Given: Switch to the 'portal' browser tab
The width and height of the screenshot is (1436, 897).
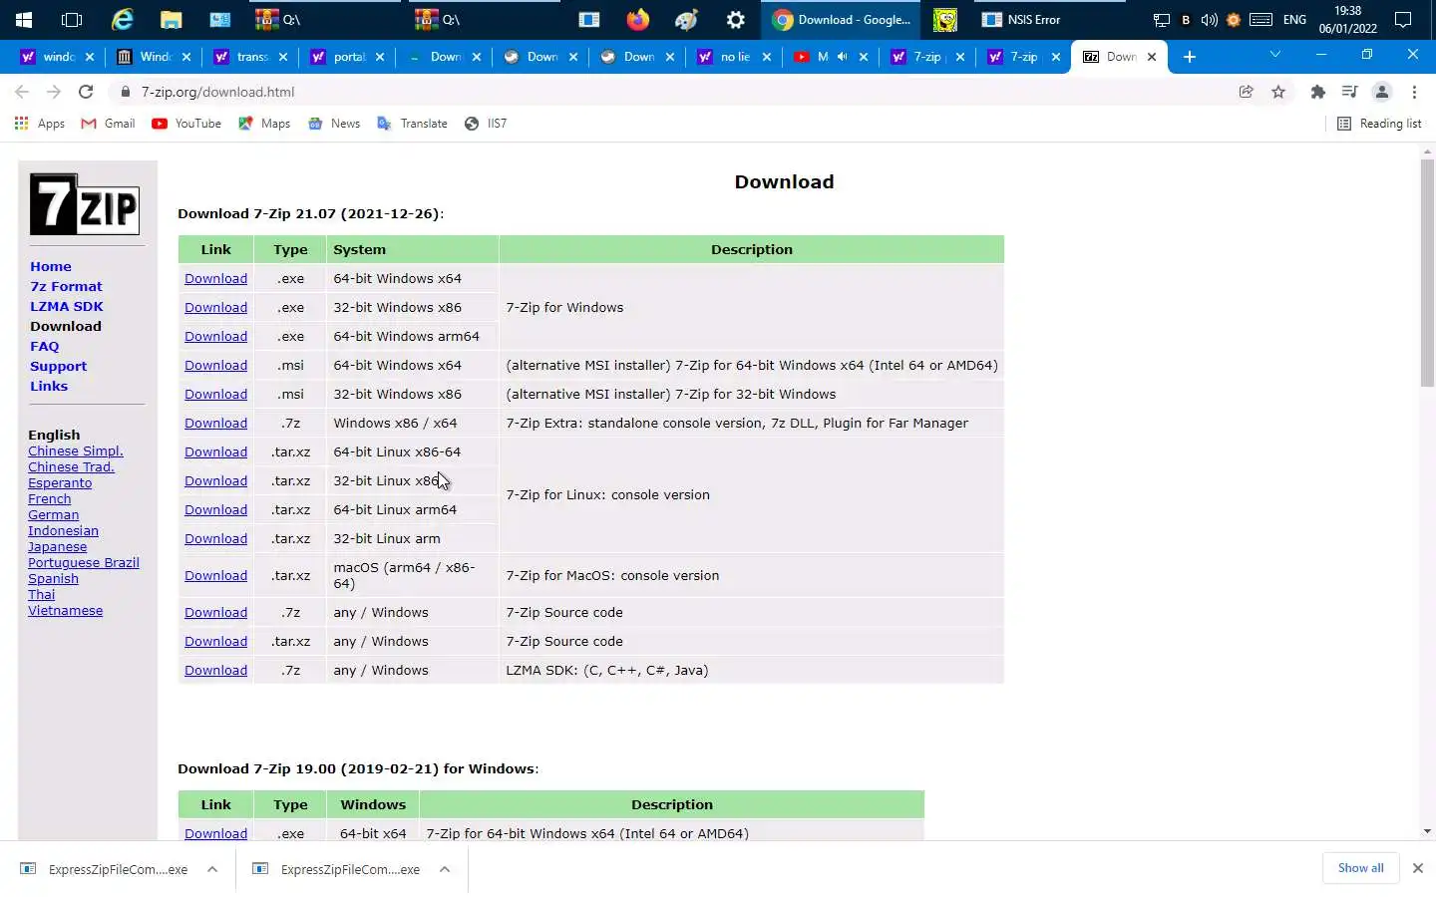Looking at the screenshot, I should (x=348, y=57).
